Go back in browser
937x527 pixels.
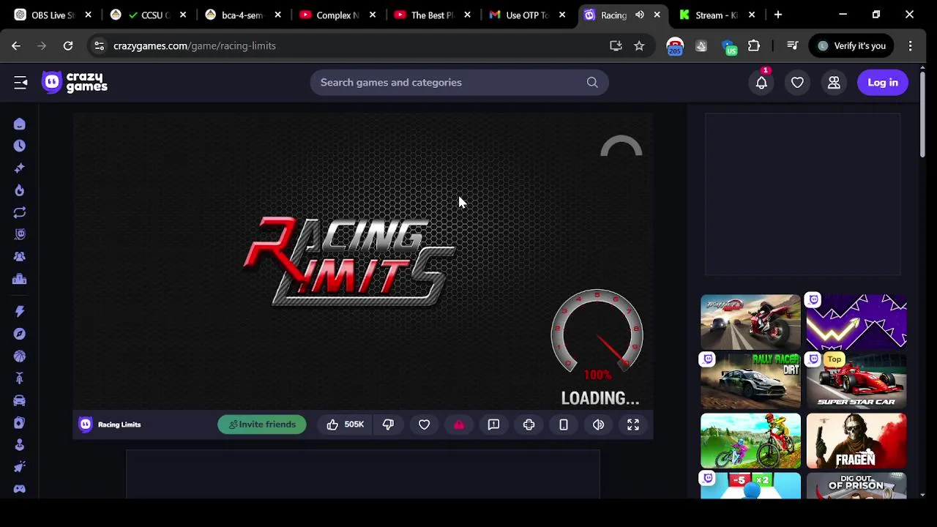pyautogui.click(x=16, y=45)
